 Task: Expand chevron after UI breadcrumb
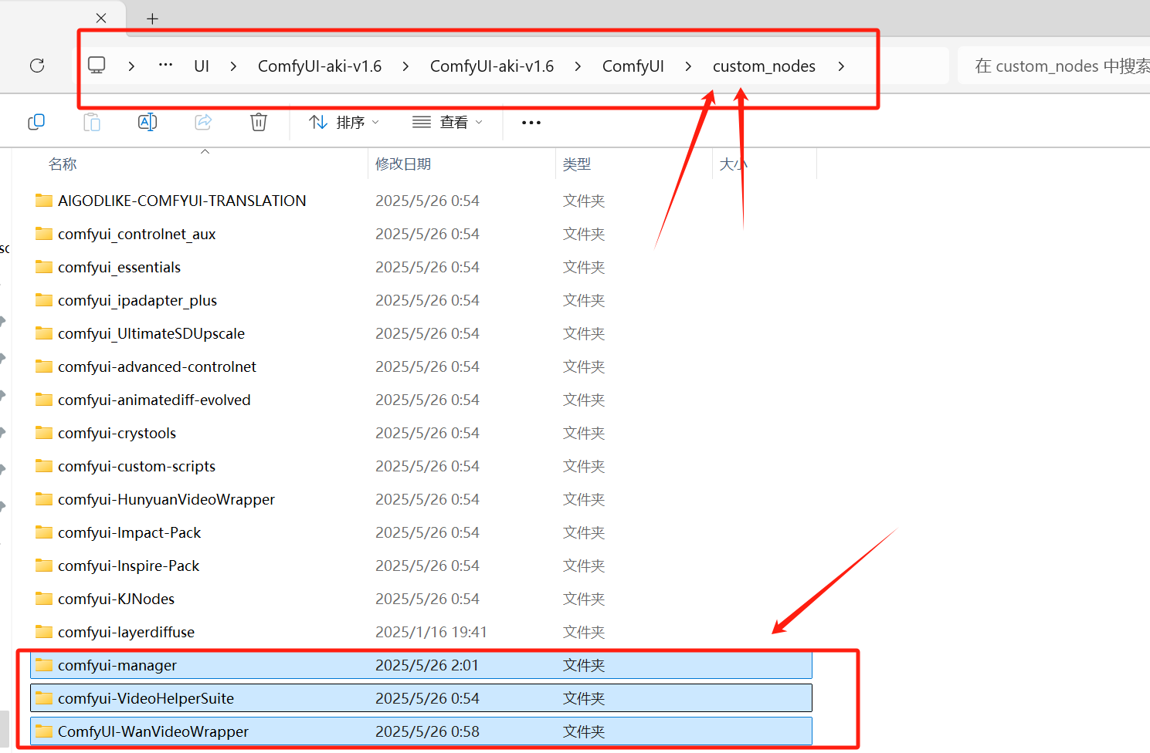pyautogui.click(x=233, y=66)
